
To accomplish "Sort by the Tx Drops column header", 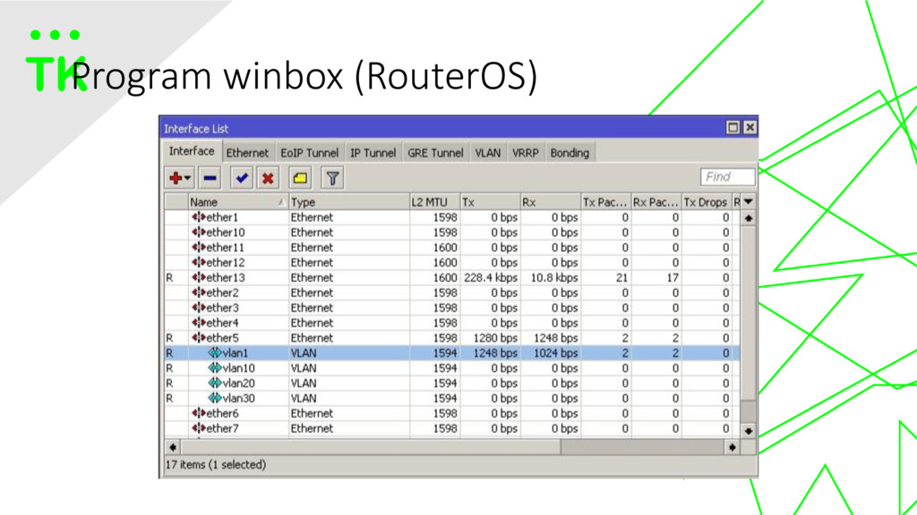I will (x=707, y=202).
